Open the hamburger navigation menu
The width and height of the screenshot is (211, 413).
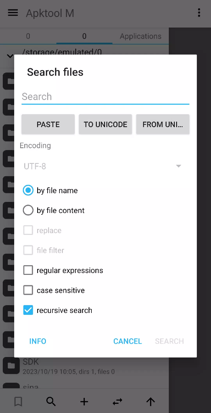pyautogui.click(x=13, y=13)
